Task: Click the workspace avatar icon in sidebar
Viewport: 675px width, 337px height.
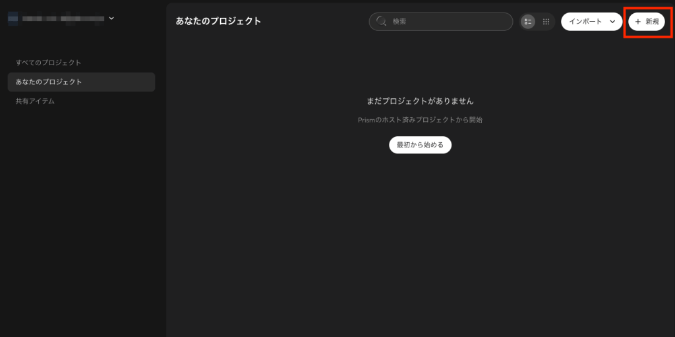Action: click(13, 18)
